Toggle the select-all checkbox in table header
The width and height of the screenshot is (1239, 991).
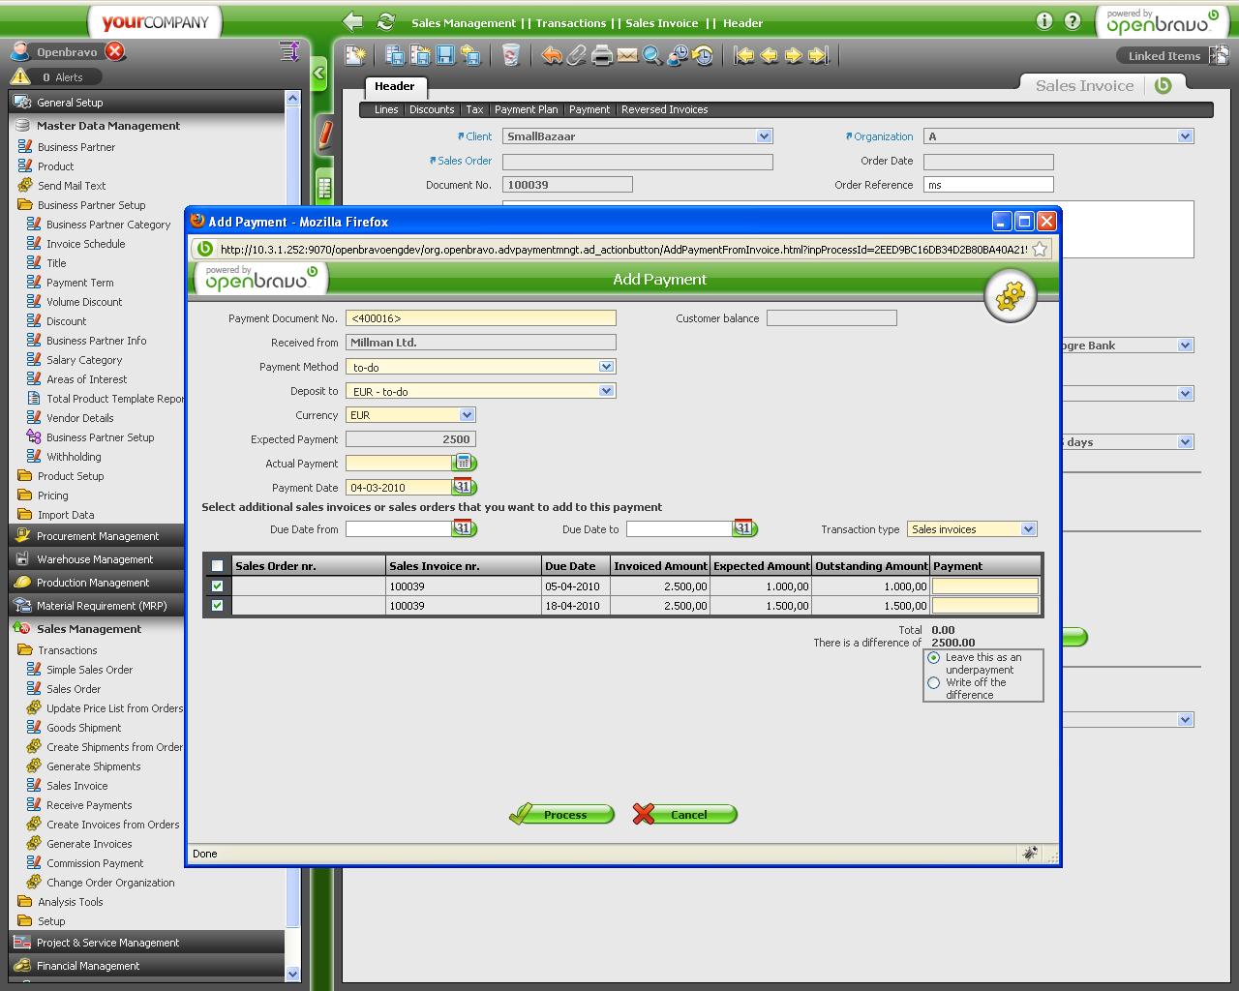pos(217,566)
